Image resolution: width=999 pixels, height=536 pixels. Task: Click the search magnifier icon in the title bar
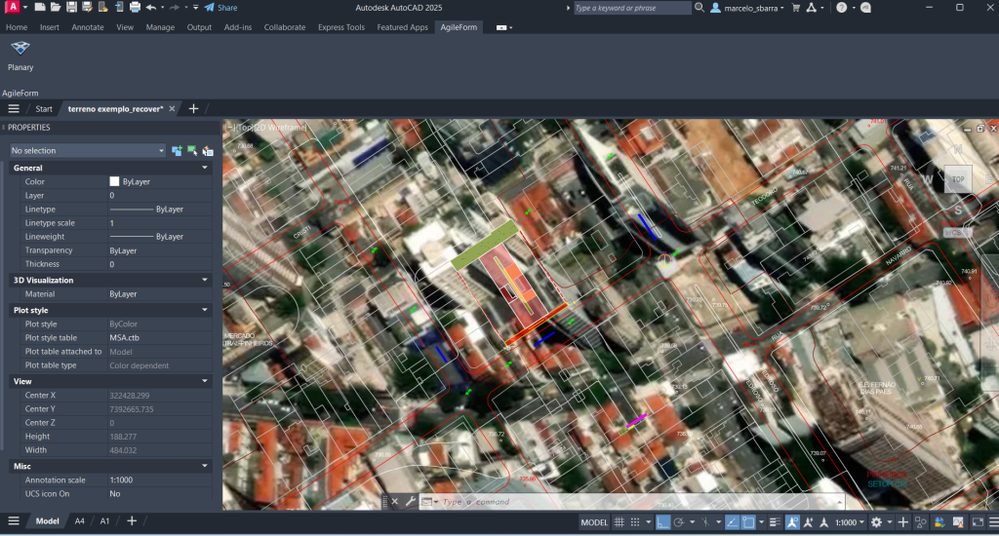699,8
